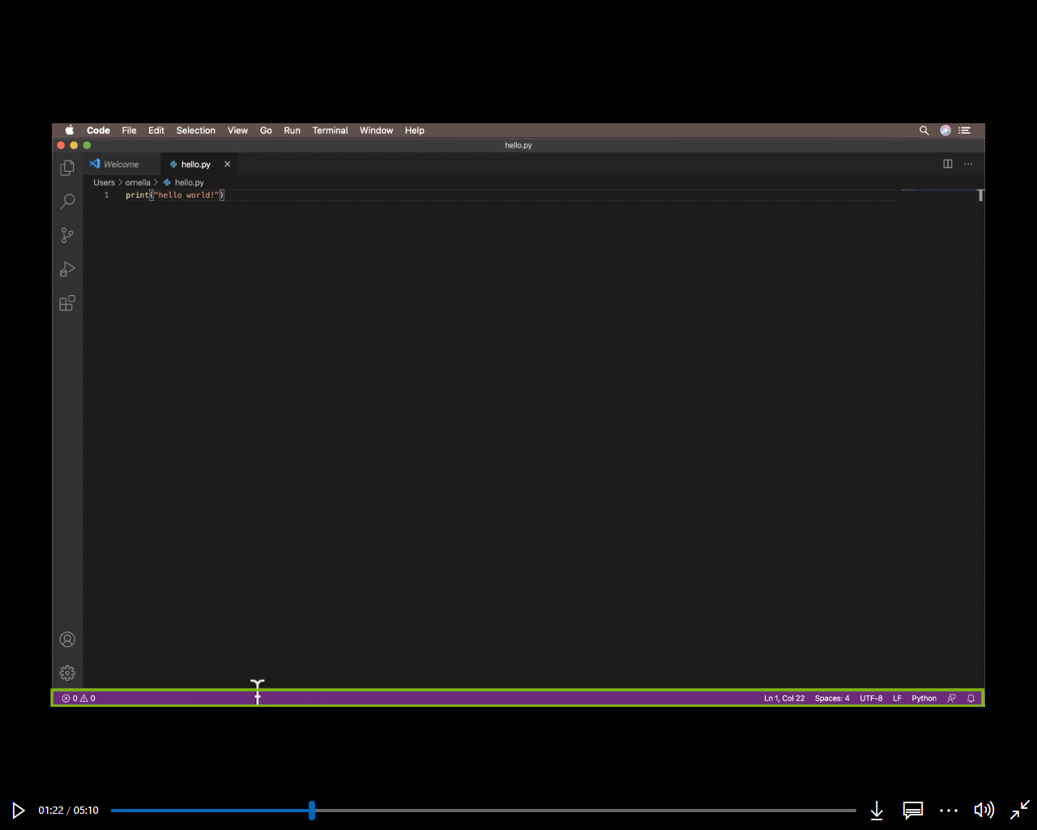Click the Accounts icon in activity bar
Image resolution: width=1037 pixels, height=830 pixels.
[x=67, y=639]
